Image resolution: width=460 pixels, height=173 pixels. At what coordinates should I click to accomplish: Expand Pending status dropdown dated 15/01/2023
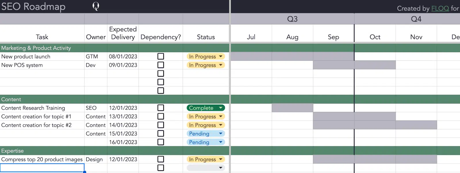(x=221, y=134)
